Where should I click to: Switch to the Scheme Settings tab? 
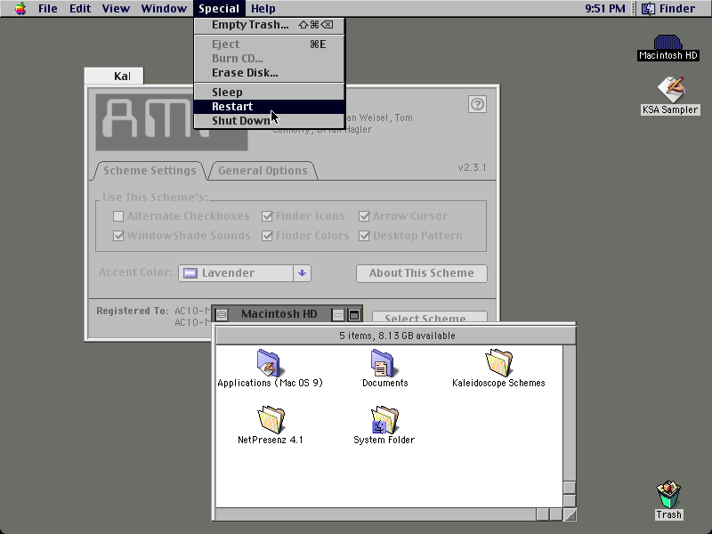pos(150,171)
